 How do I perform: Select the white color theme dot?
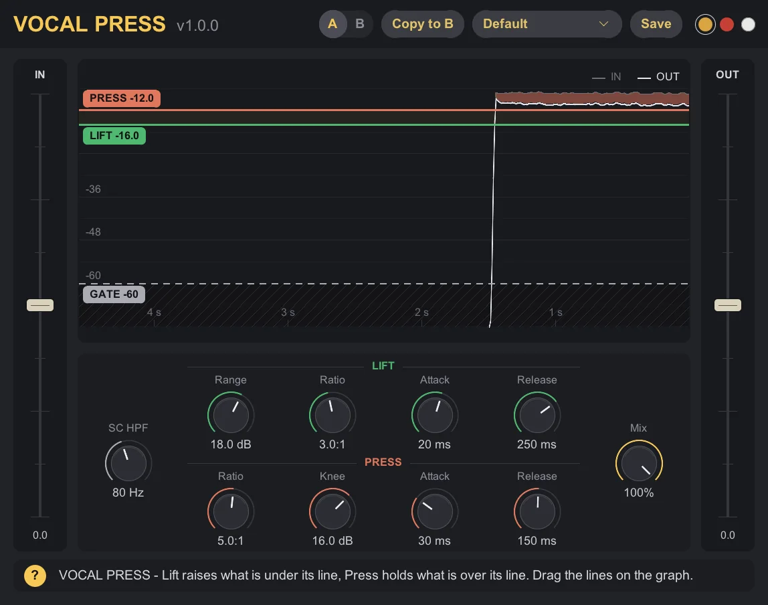point(748,25)
